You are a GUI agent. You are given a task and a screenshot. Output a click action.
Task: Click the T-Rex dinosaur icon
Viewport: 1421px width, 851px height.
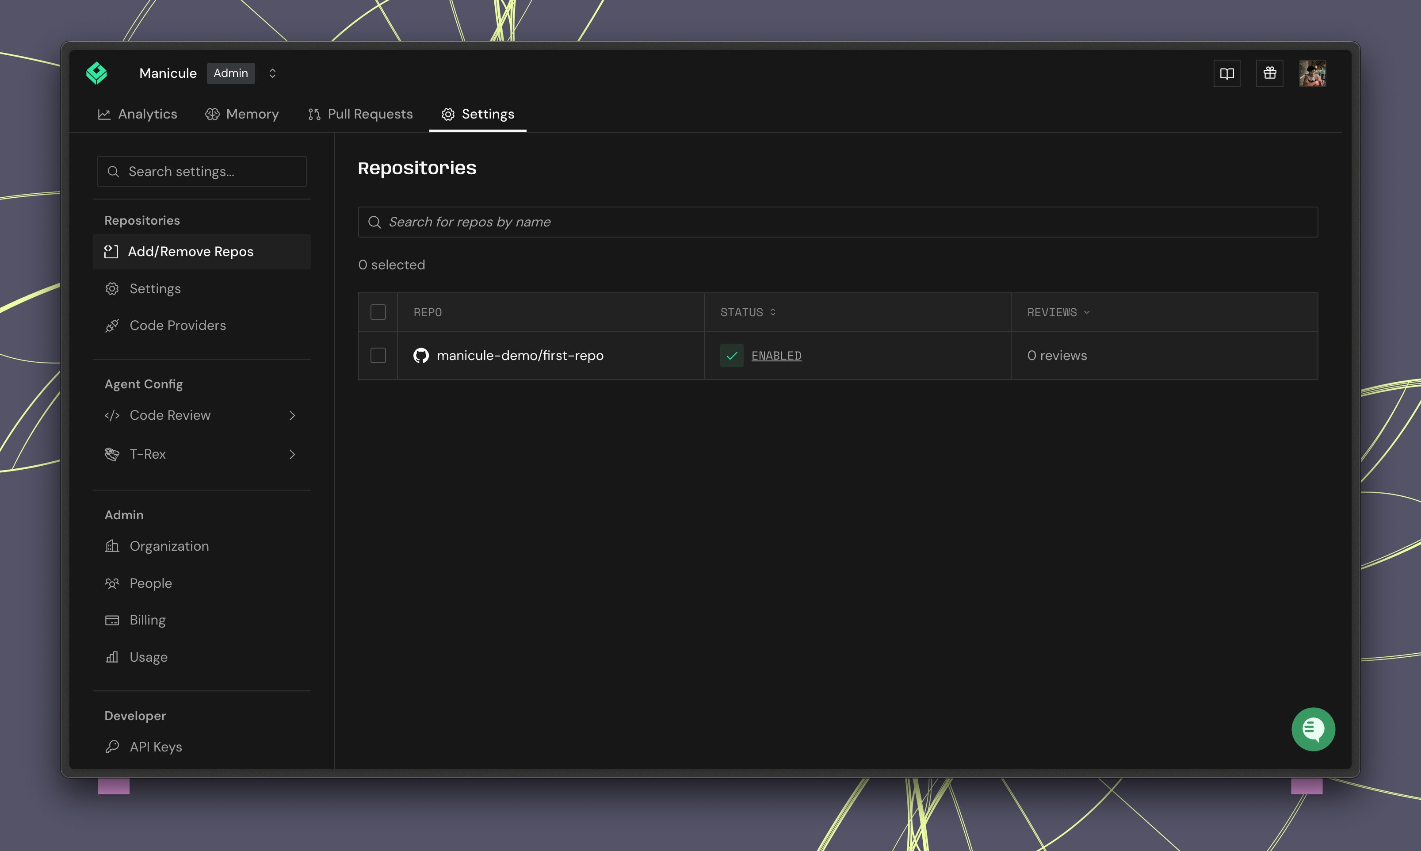click(x=112, y=454)
